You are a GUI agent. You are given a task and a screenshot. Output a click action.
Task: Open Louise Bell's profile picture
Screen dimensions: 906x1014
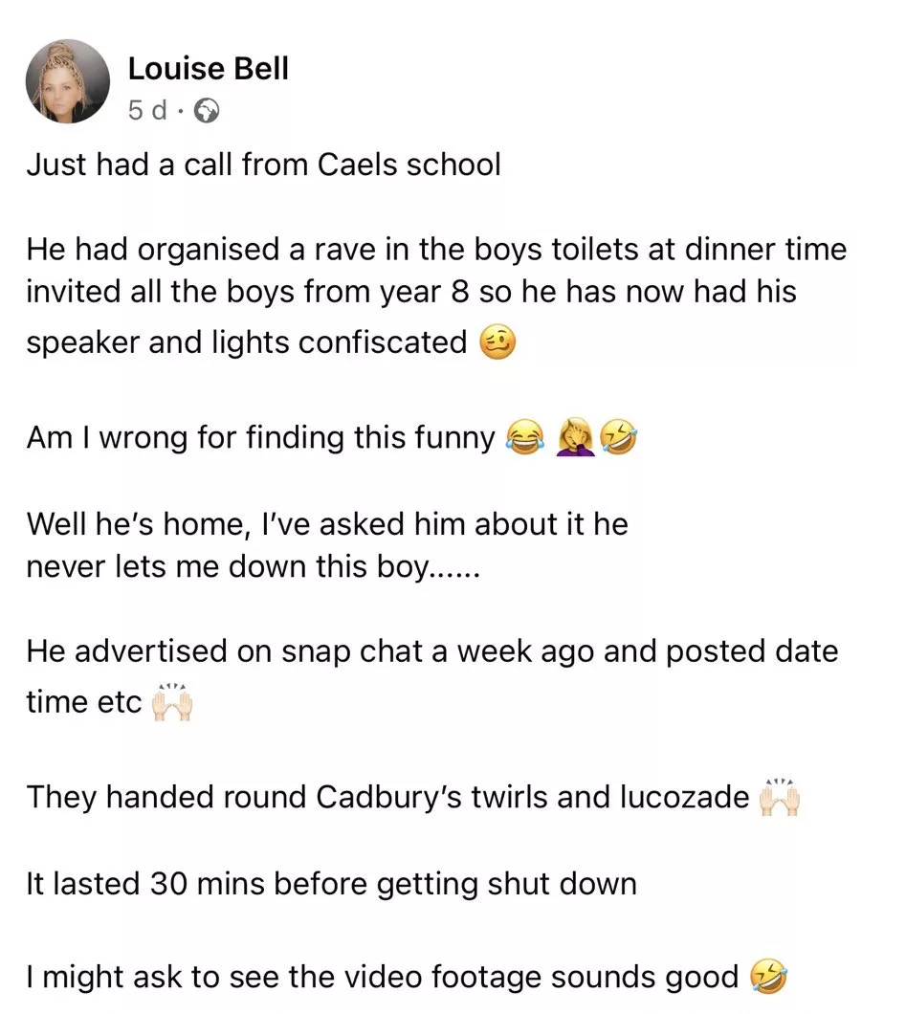click(68, 81)
